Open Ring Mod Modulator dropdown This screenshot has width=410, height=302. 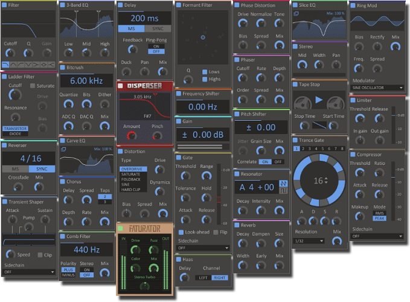(x=377, y=88)
